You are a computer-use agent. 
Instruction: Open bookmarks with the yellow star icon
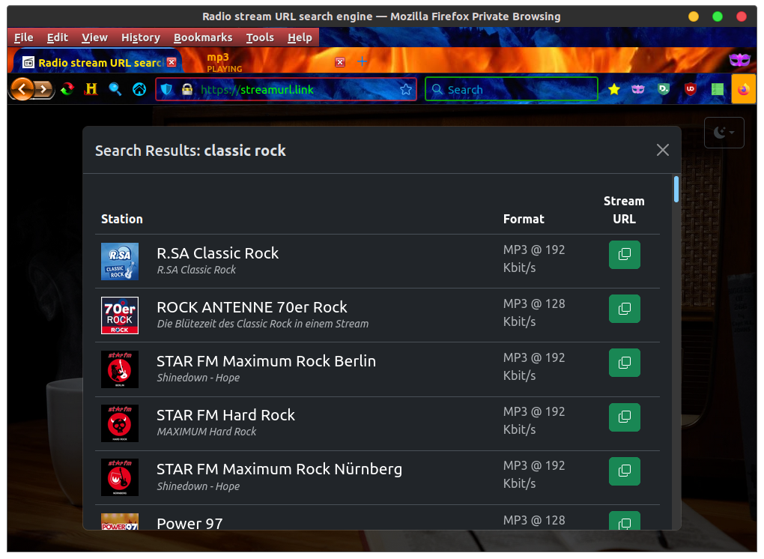(x=614, y=89)
